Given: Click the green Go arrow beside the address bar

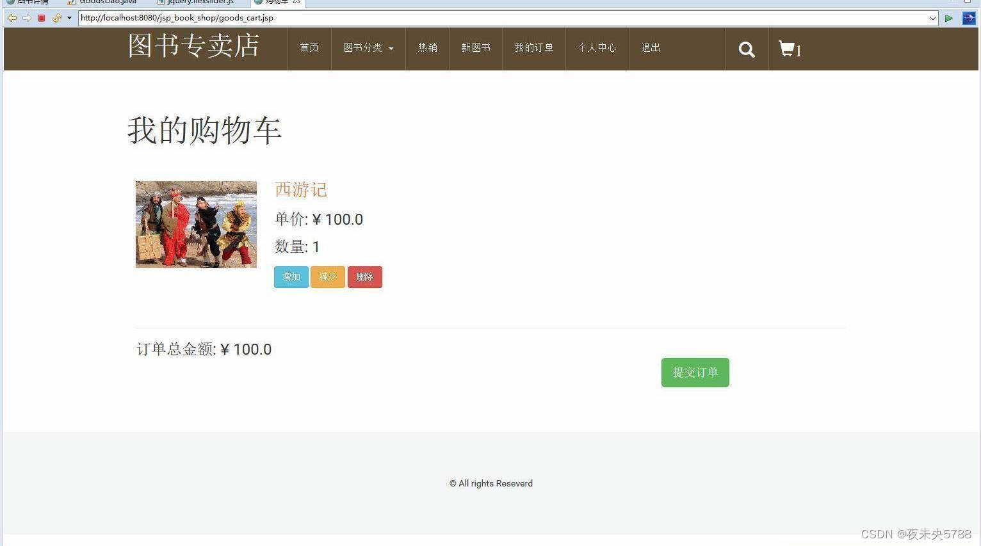Looking at the screenshot, I should pos(949,18).
